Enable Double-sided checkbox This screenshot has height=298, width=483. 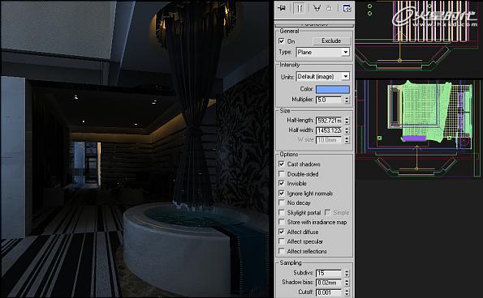coord(282,173)
